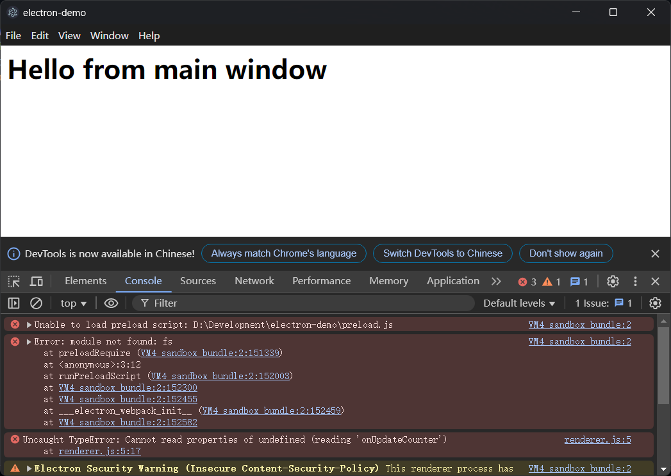This screenshot has height=476, width=671.
Task: Click the blue issues count badge in tab bar
Action: [x=579, y=282]
